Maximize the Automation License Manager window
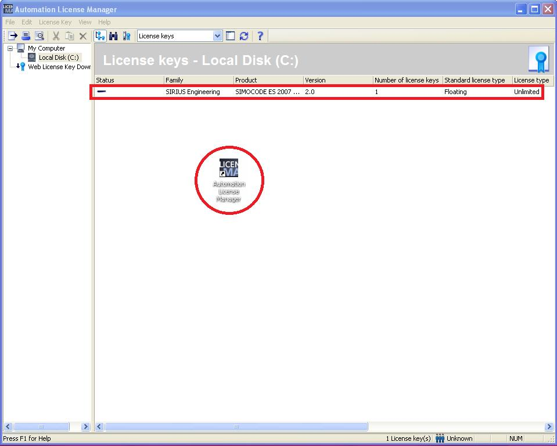 tap(534, 9)
